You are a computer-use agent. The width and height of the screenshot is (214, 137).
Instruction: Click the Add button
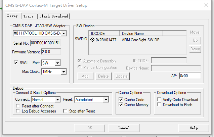[x=85, y=76]
